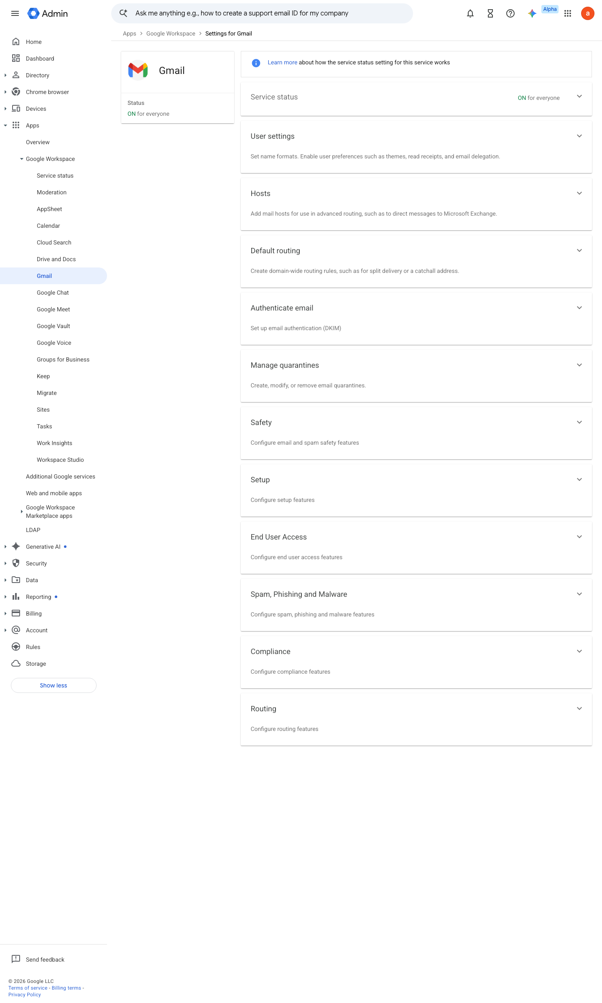Viewport: 602px width, 1003px height.
Task: Expand the Setup section chevron
Action: tap(579, 480)
